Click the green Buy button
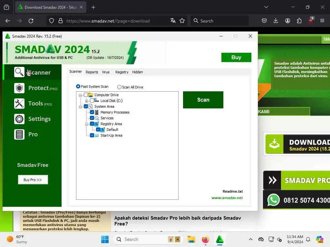 pyautogui.click(x=236, y=57)
